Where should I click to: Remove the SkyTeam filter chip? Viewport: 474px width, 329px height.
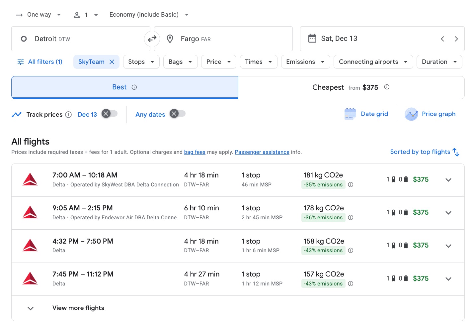(x=112, y=61)
